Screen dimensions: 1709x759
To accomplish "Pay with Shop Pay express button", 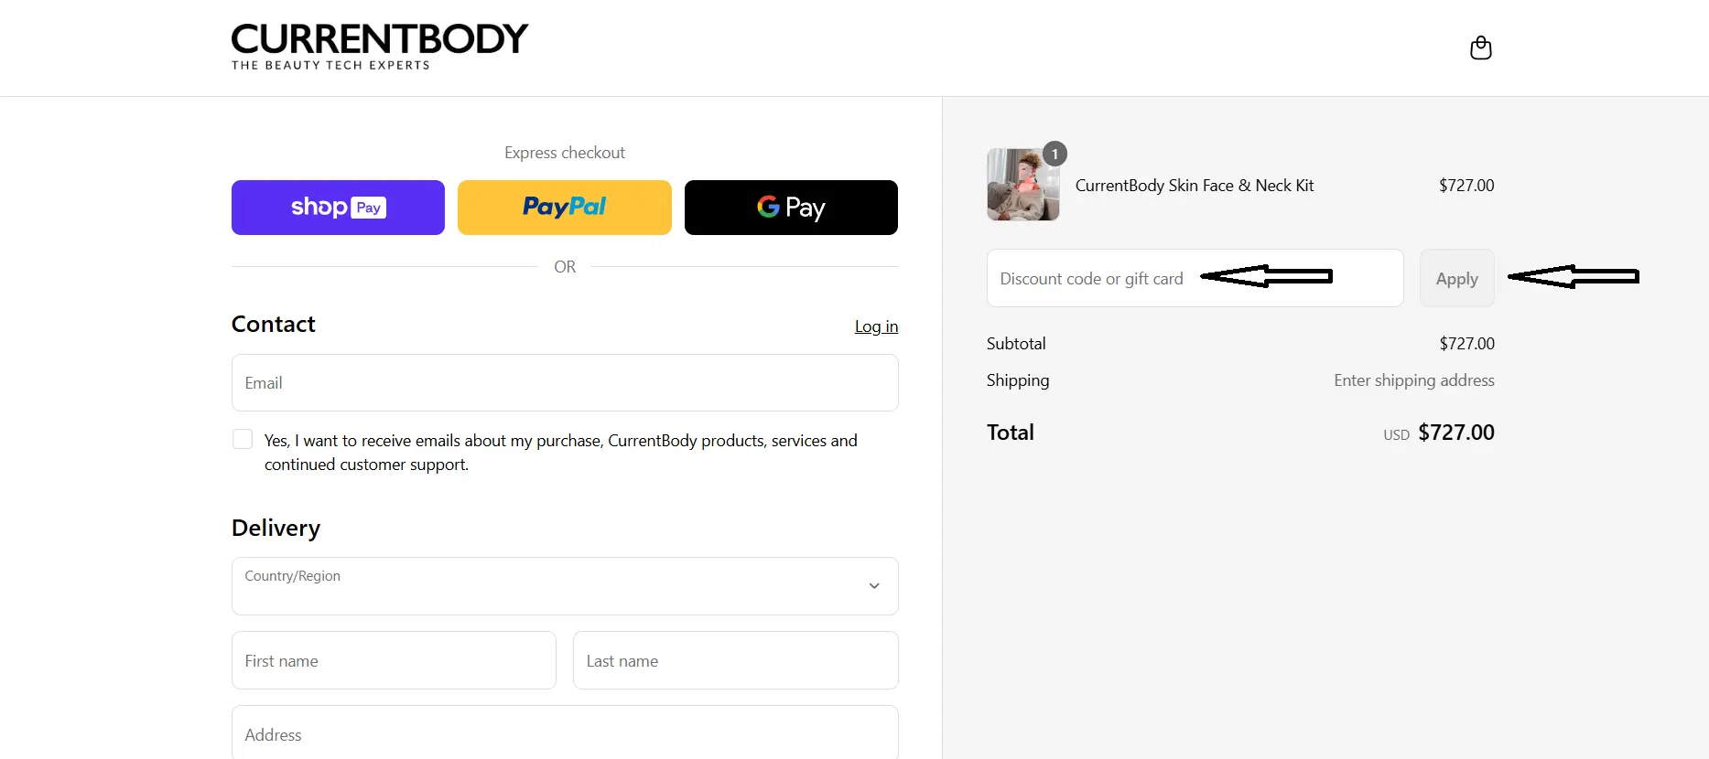I will pos(338,208).
